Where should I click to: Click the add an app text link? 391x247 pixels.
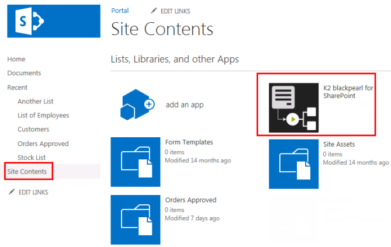[x=185, y=105]
